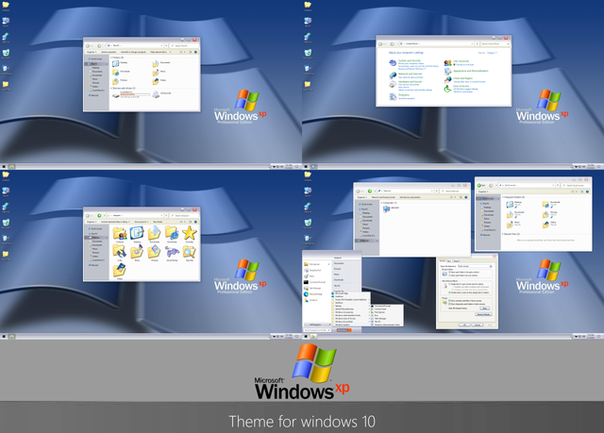604x433 pixels.
Task: Open Saved Games gamepad folder in user folder window
Action: pos(172,252)
